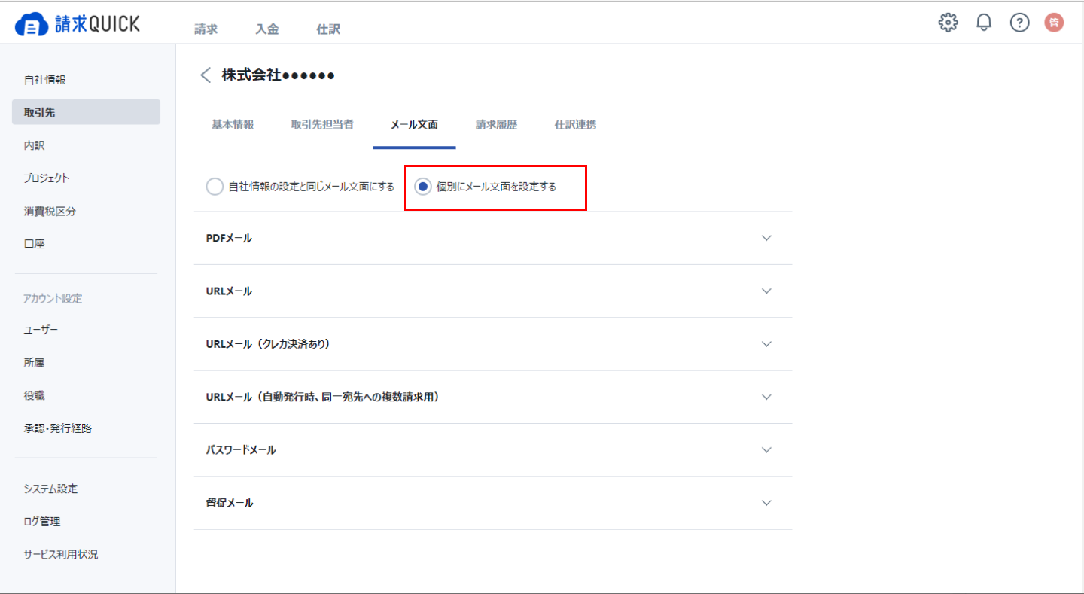
Task: Switch to the 基本情報 tab
Action: 233,125
